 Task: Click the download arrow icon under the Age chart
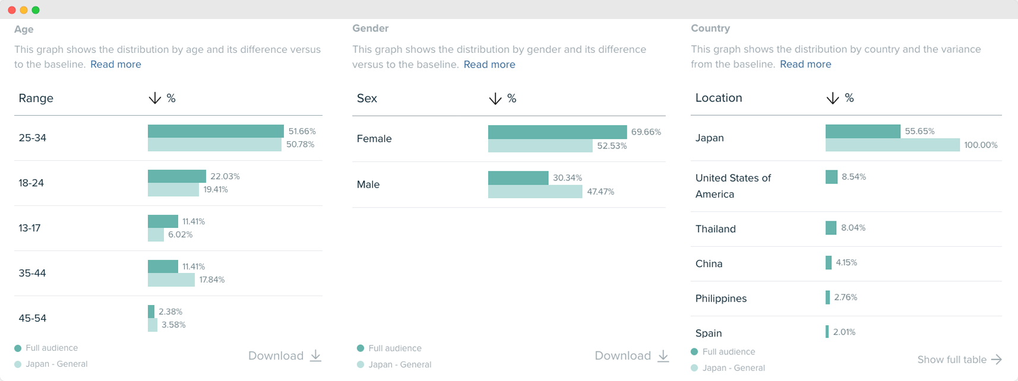pyautogui.click(x=315, y=356)
